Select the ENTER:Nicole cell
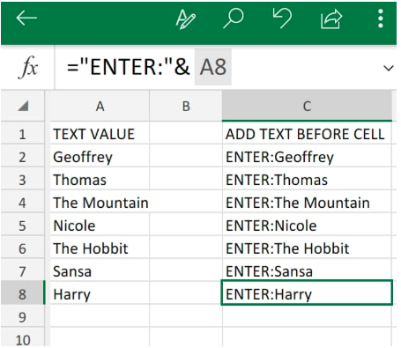The height and width of the screenshot is (348, 401). point(307,226)
